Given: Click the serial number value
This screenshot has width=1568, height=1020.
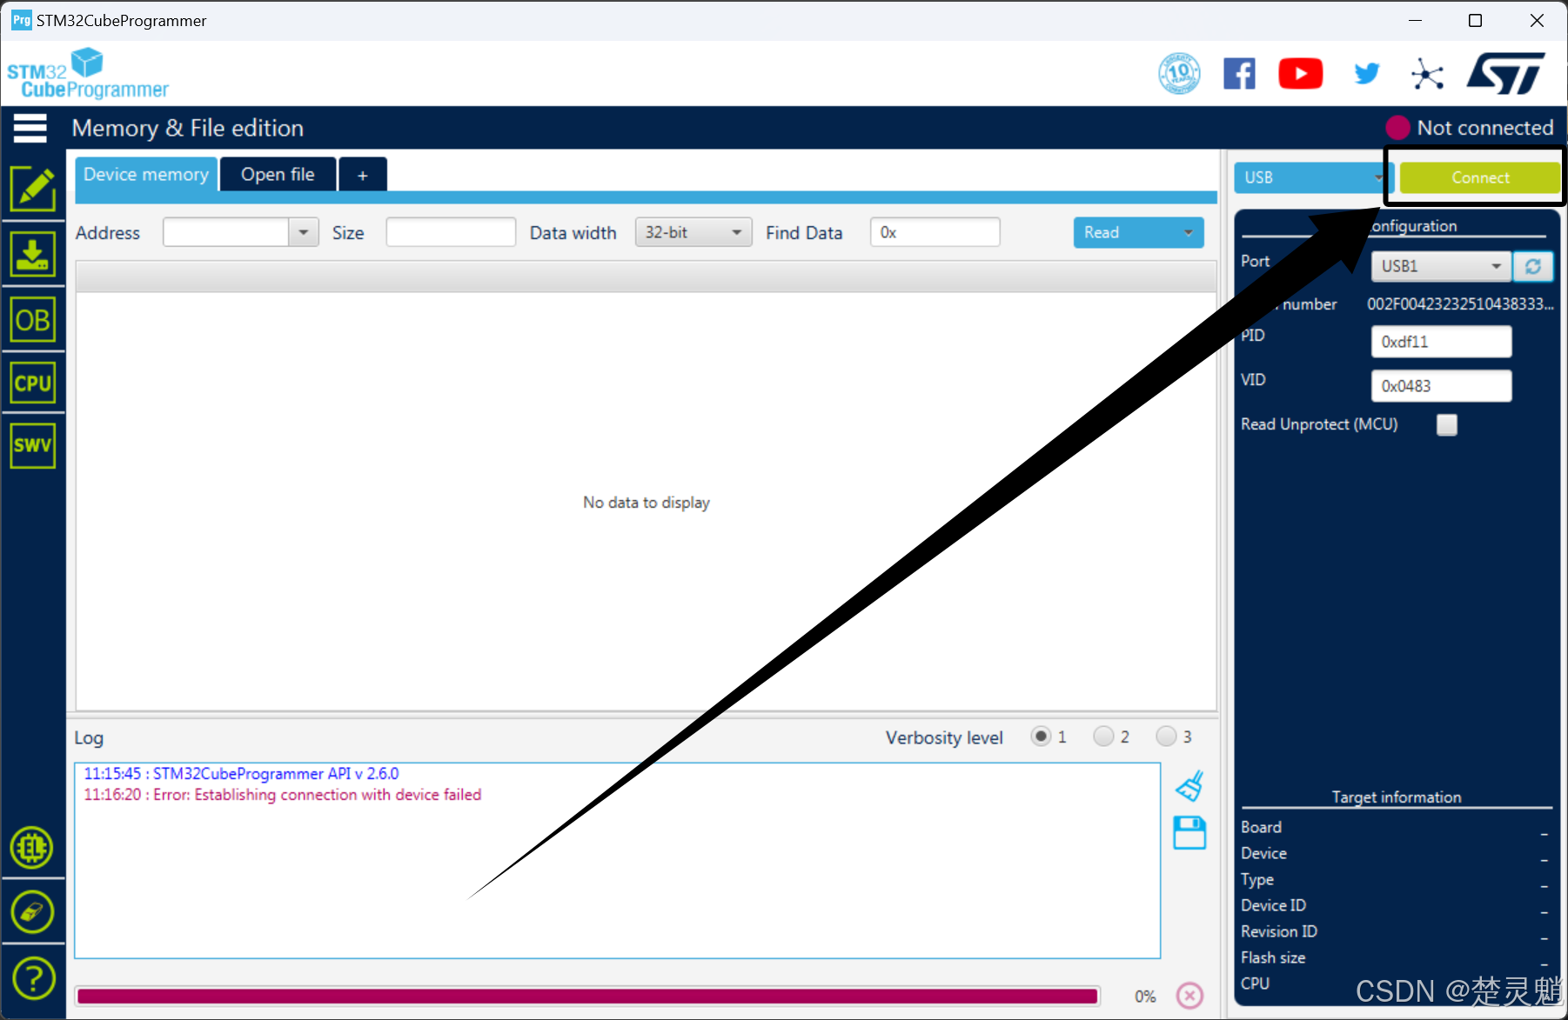Looking at the screenshot, I should (1459, 303).
